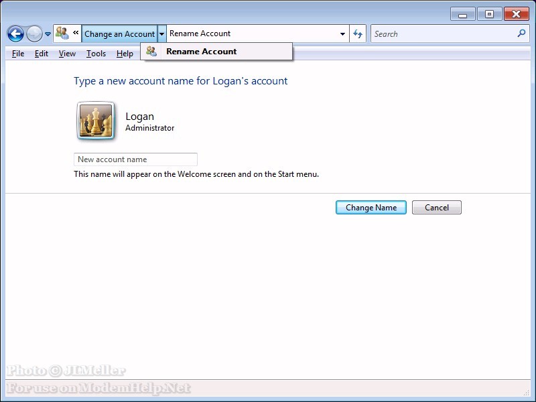Click the Cancel button
The height and width of the screenshot is (402, 536).
coord(437,208)
